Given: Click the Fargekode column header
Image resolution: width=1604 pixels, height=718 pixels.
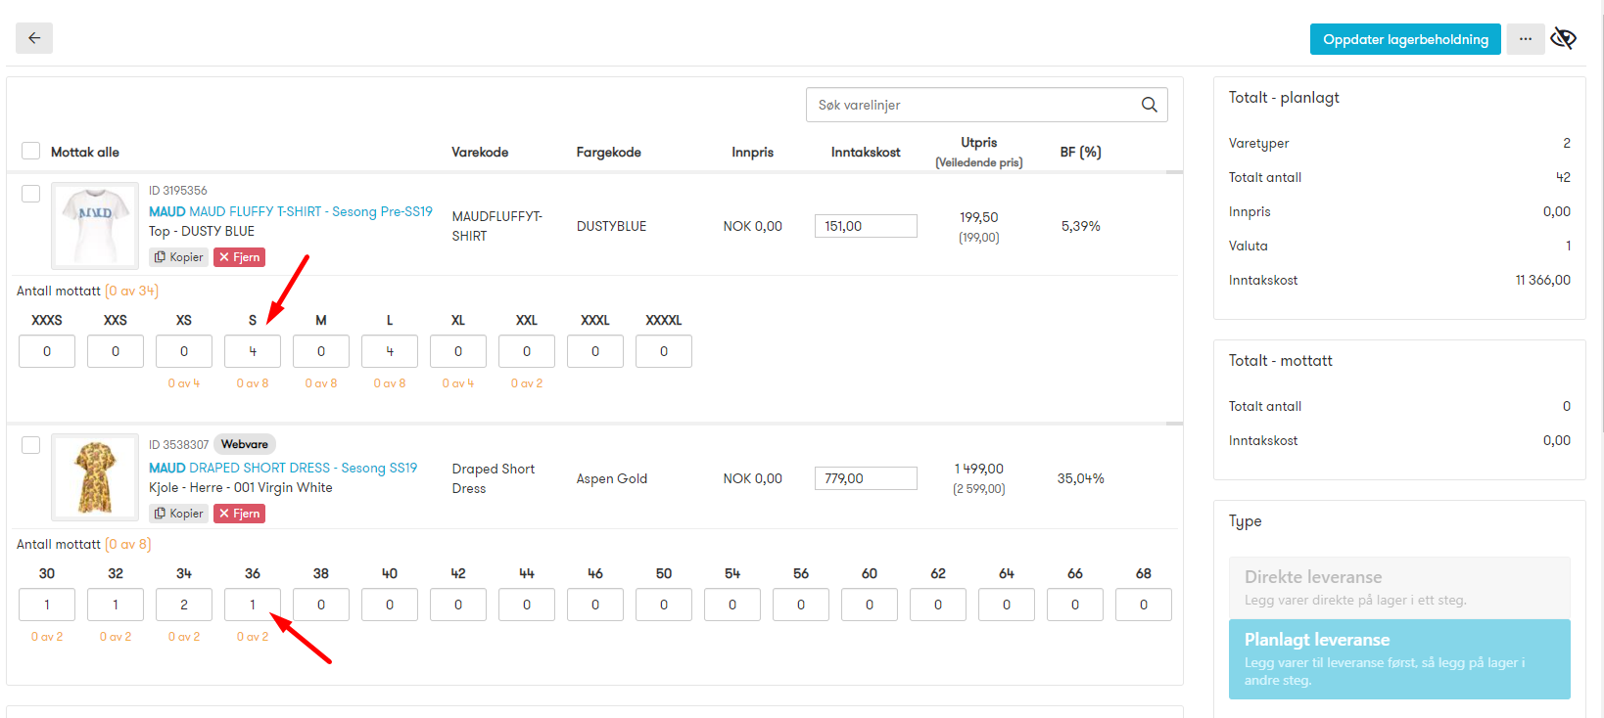Looking at the screenshot, I should pos(608,152).
